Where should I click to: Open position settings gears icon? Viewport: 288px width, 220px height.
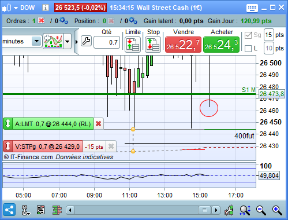133,21
